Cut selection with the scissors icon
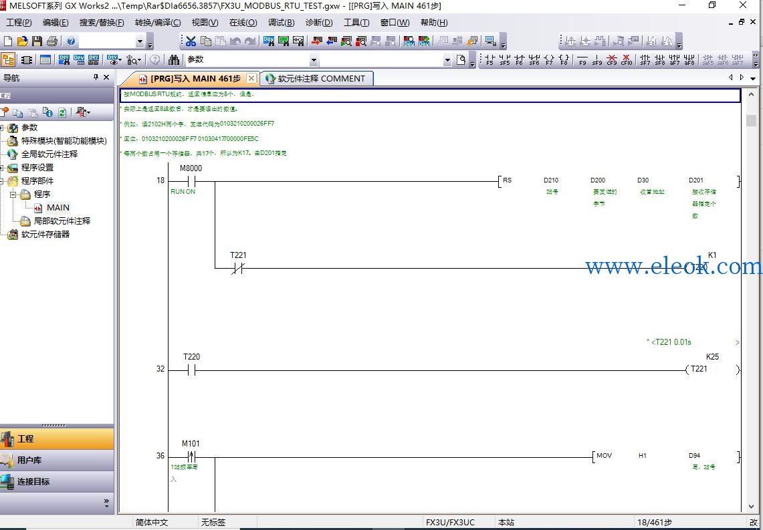Screen dimensions: 763x530 point(191,41)
